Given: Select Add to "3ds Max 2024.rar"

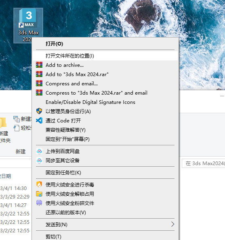Looking at the screenshot, I should (x=105, y=74).
